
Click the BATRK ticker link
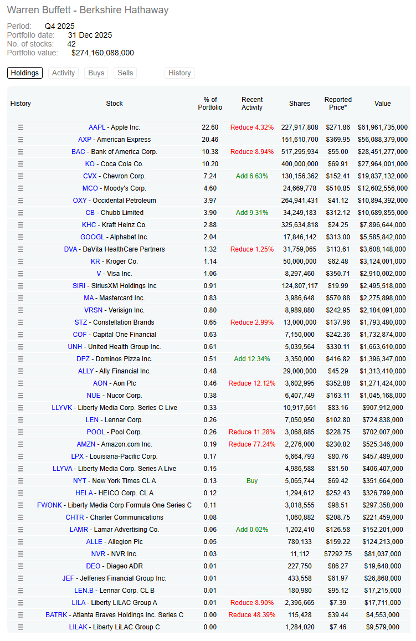(57, 615)
